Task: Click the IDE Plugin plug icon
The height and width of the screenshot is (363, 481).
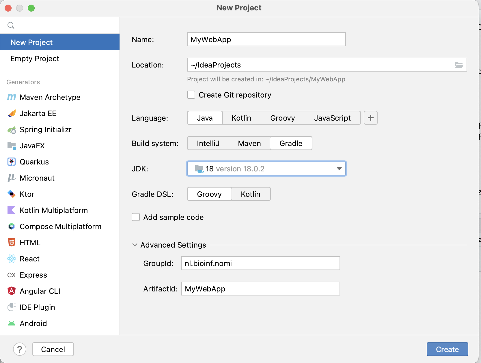Action: (12, 307)
